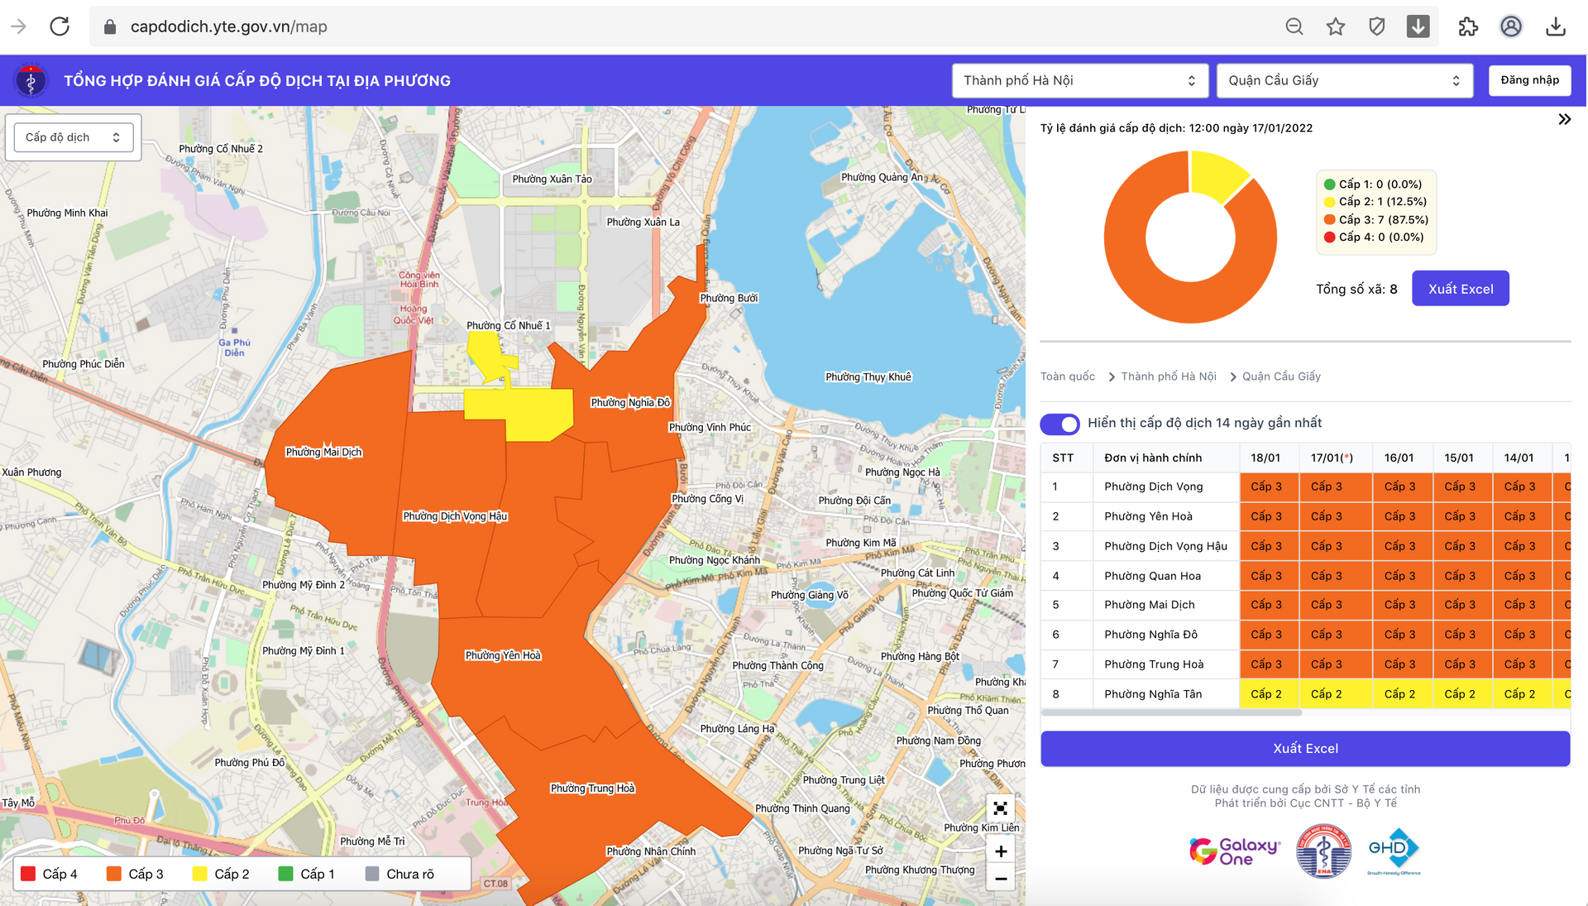Open the Quận Cầu Giấy district dropdown
This screenshot has width=1588, height=906.
(x=1345, y=80)
